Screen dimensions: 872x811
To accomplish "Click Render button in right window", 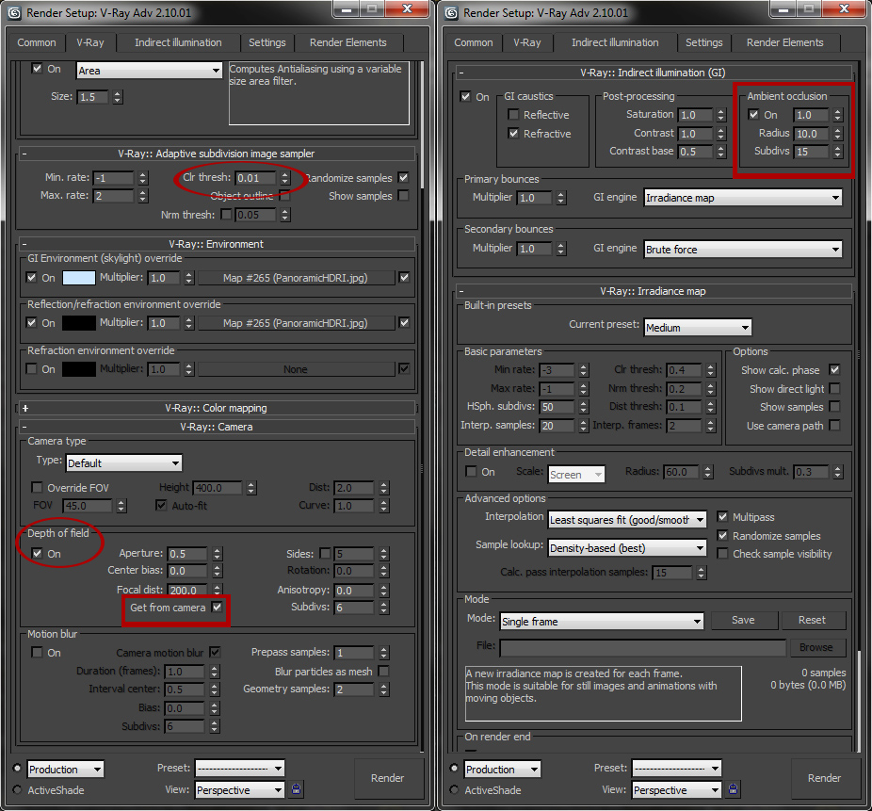I will [x=824, y=778].
